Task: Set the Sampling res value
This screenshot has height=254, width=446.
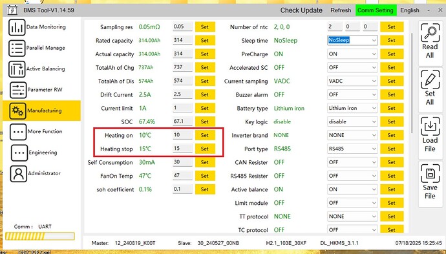Action: 205,27
